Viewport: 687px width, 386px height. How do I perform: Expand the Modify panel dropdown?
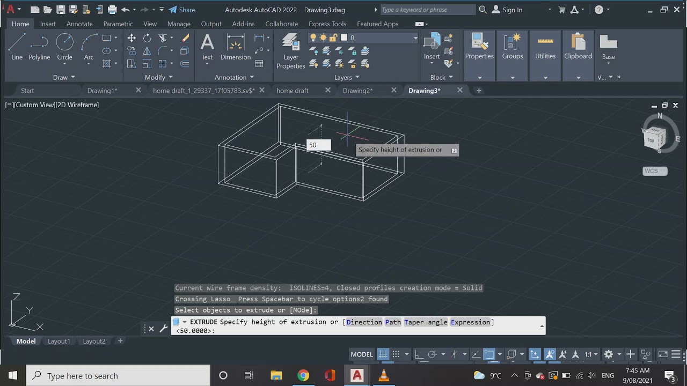[158, 77]
